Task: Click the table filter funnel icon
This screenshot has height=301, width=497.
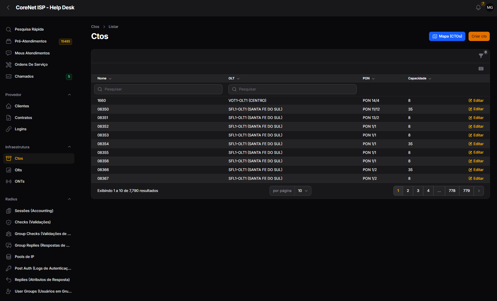Action: point(481,56)
